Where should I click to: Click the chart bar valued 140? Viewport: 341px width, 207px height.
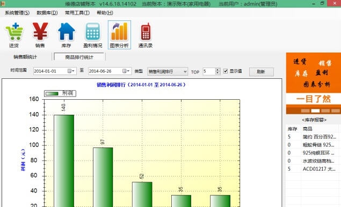point(64,161)
